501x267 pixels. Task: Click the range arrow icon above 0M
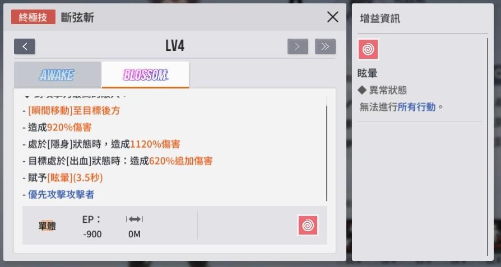coord(134,219)
